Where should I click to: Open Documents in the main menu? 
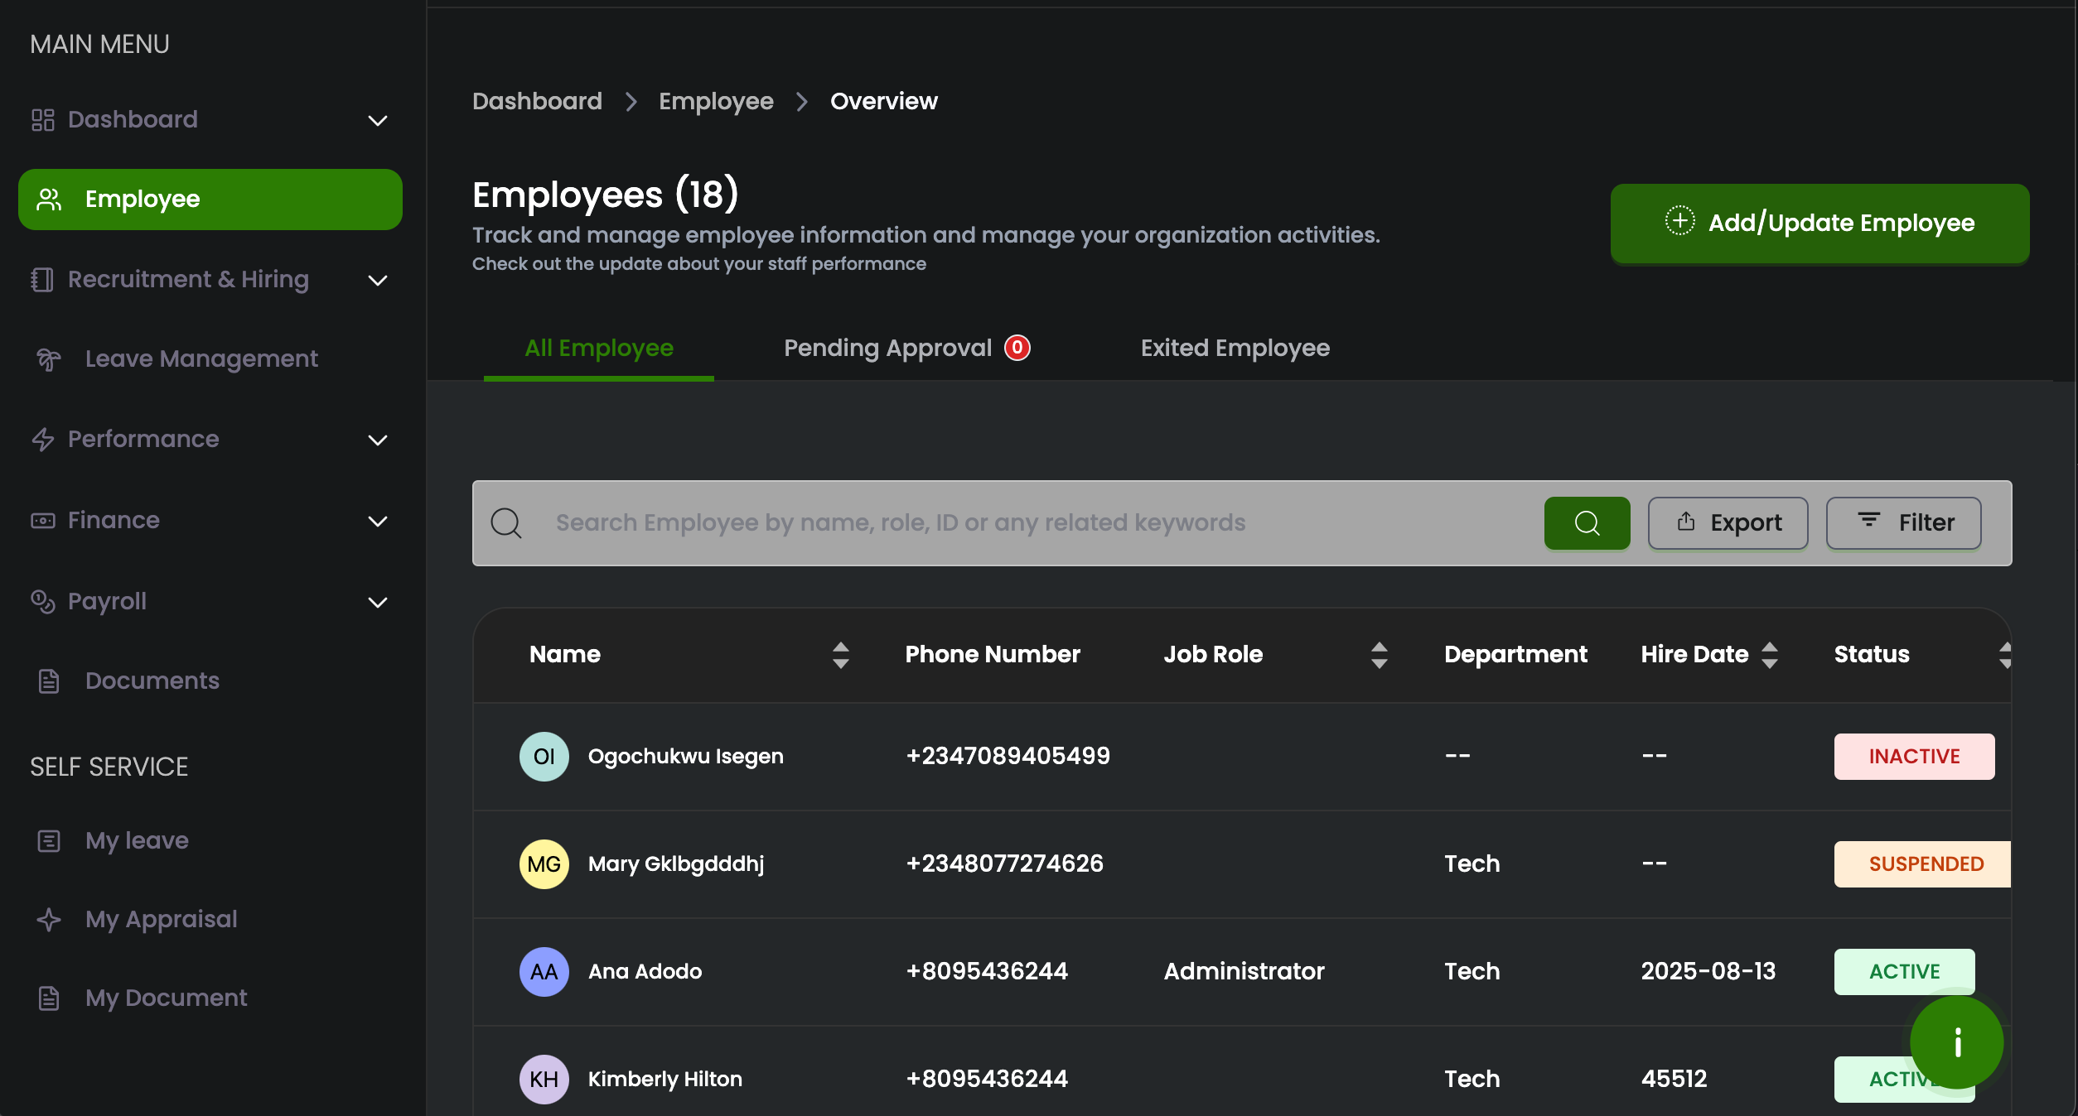coord(152,681)
